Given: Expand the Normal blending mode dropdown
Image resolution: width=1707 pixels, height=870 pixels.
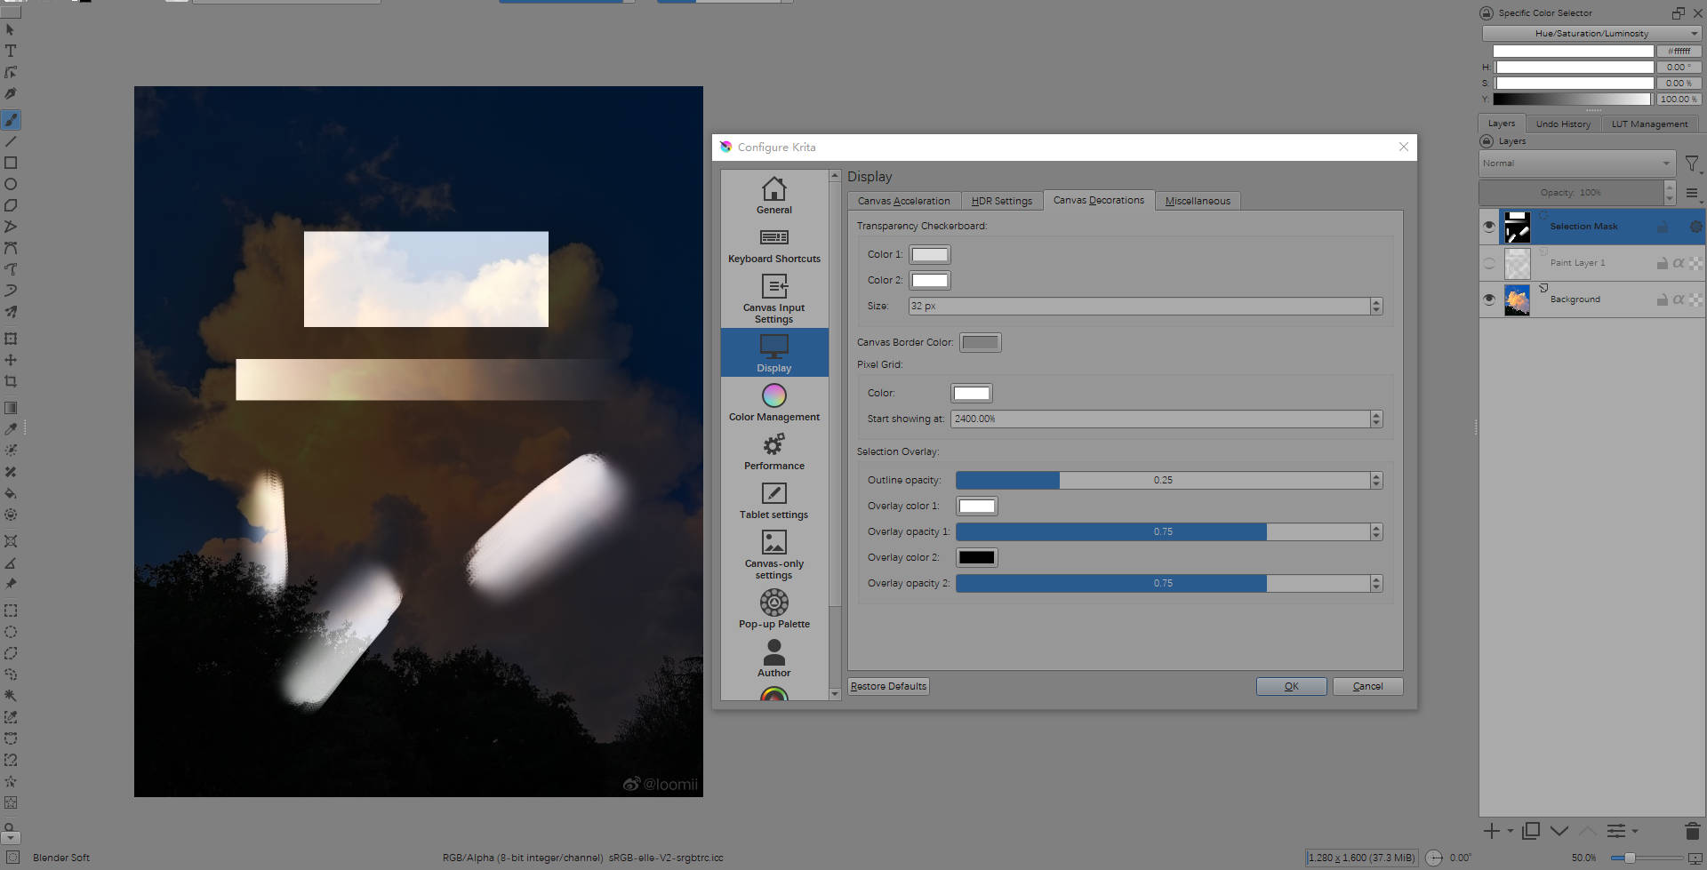Looking at the screenshot, I should (1576, 164).
